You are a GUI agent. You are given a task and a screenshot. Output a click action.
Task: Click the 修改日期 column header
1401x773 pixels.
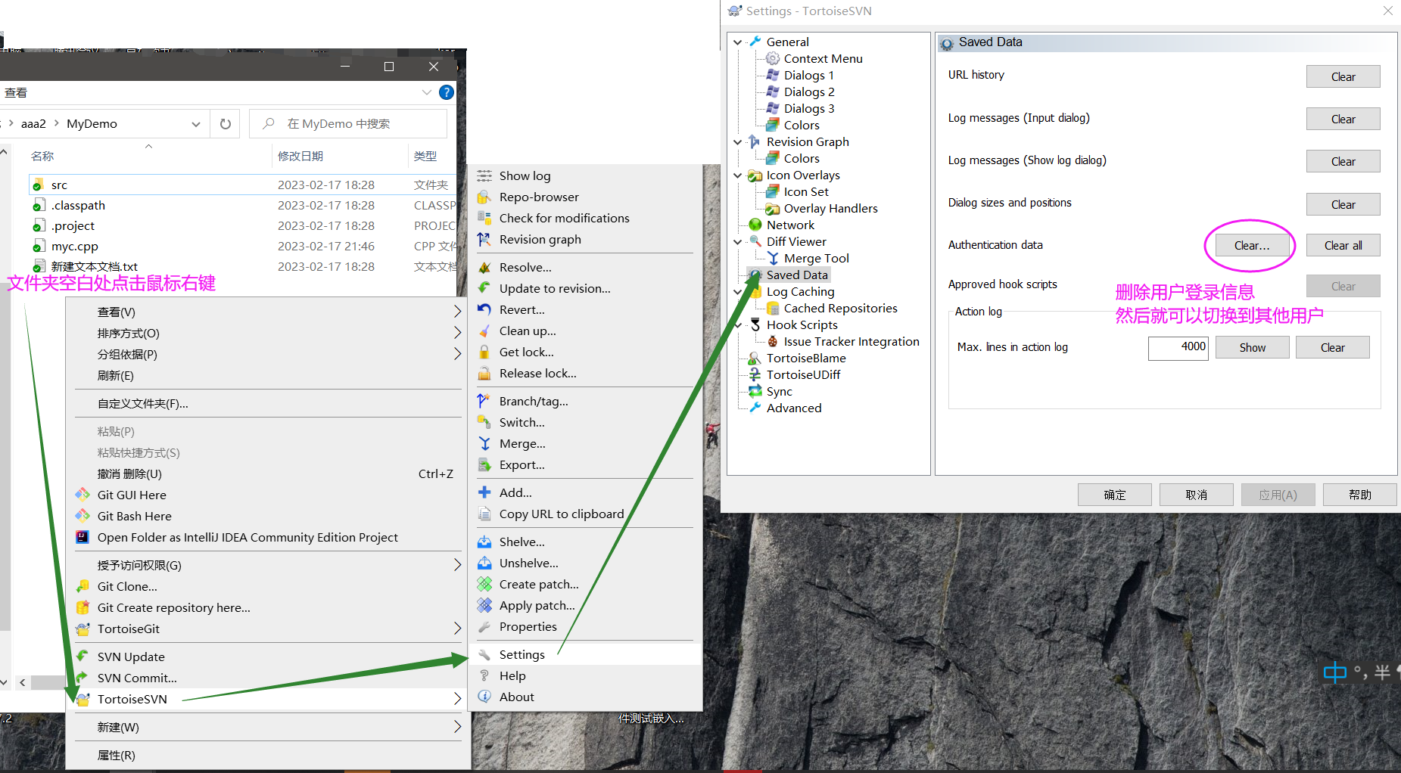(x=300, y=156)
